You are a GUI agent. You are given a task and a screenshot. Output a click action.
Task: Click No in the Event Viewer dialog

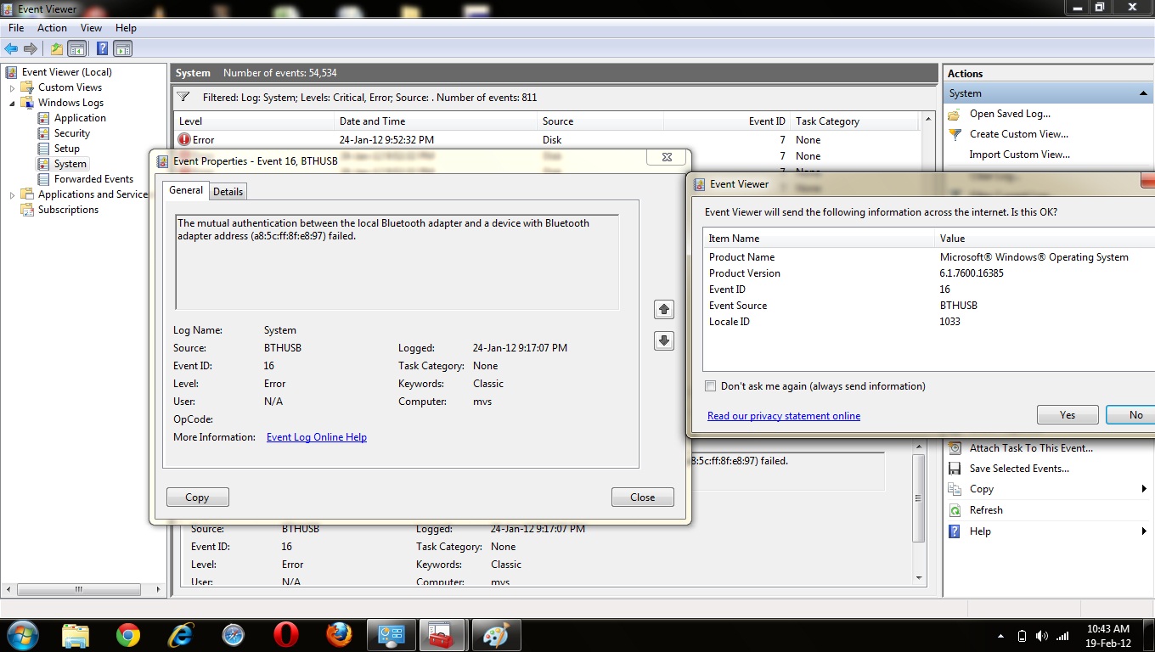pos(1130,415)
